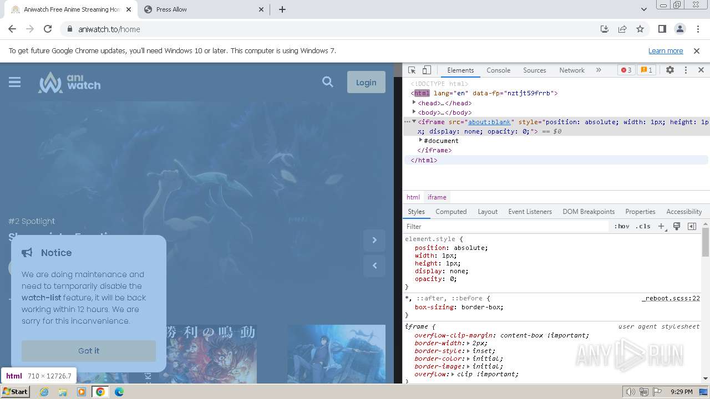Go back in browser history
Image resolution: width=710 pixels, height=399 pixels.
click(12, 29)
